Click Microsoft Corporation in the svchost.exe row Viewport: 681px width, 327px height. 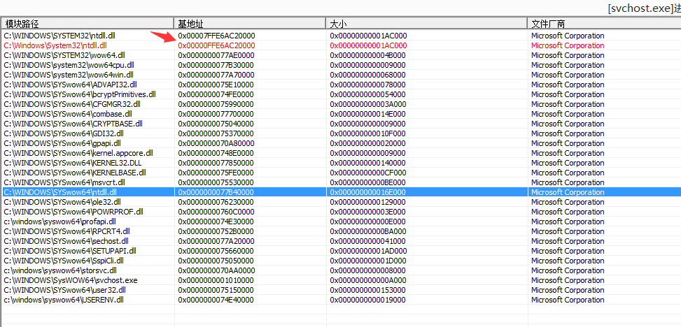tap(568, 280)
